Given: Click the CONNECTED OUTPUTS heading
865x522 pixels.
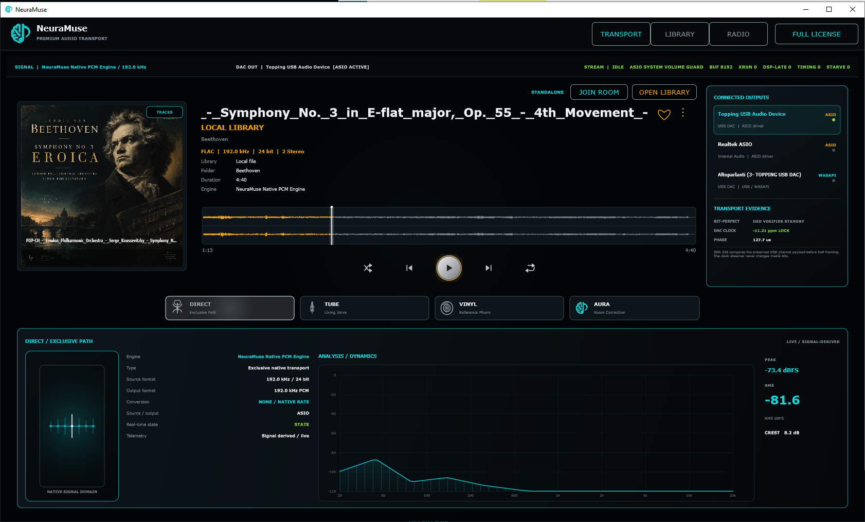Looking at the screenshot, I should [x=741, y=98].
